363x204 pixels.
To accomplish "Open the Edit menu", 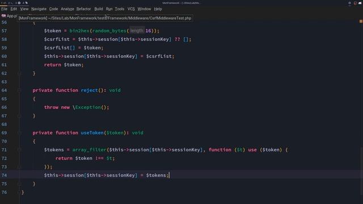I will click(x=14, y=9).
